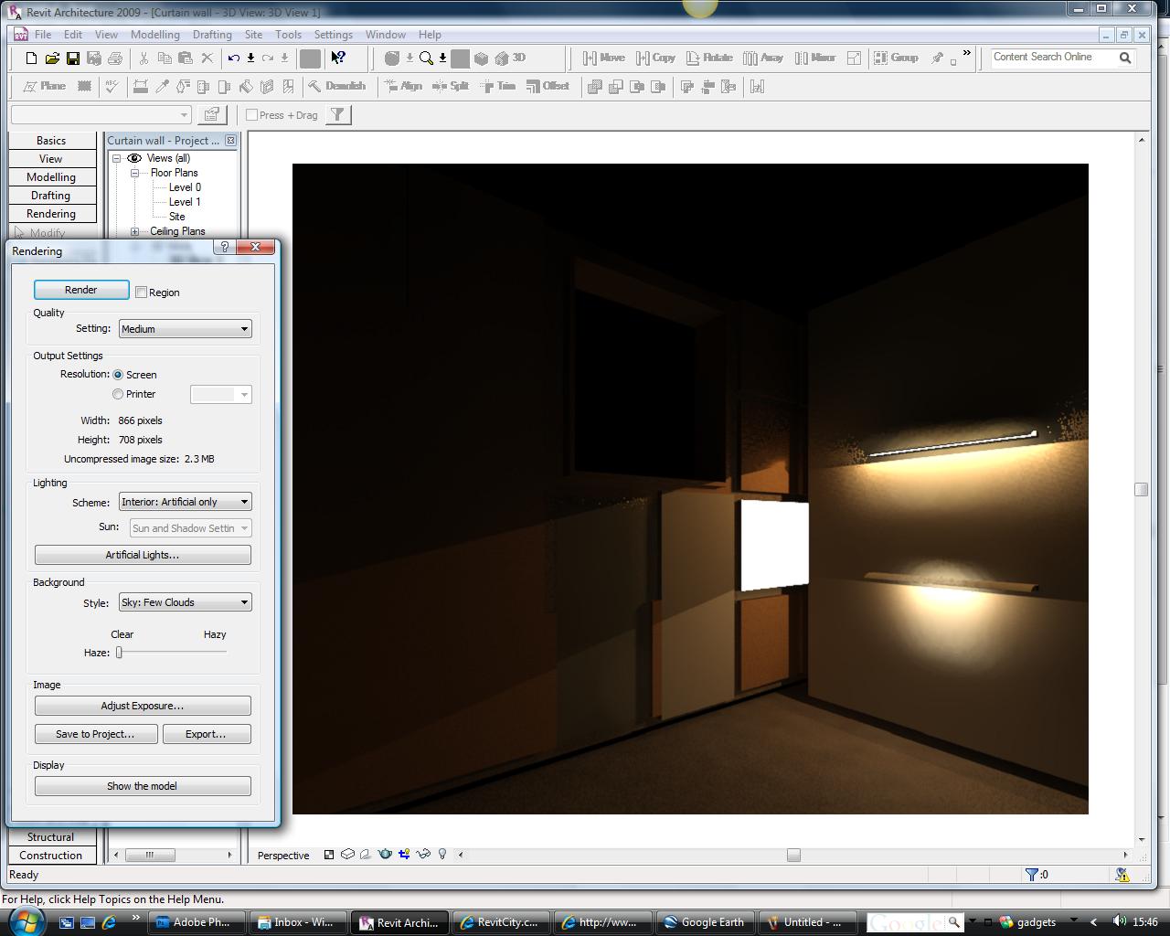Click the Open file folder icon

point(52,58)
